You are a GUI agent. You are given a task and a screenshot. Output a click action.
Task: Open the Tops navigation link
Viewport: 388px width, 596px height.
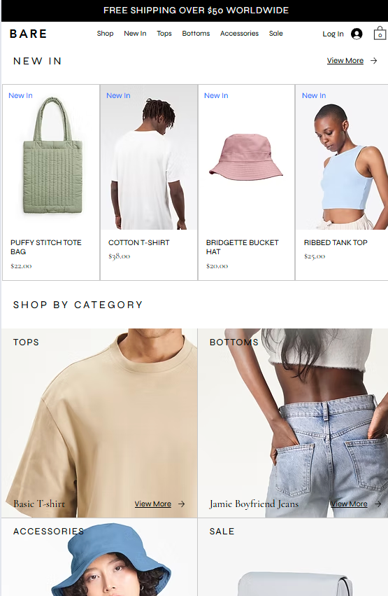pyautogui.click(x=164, y=34)
